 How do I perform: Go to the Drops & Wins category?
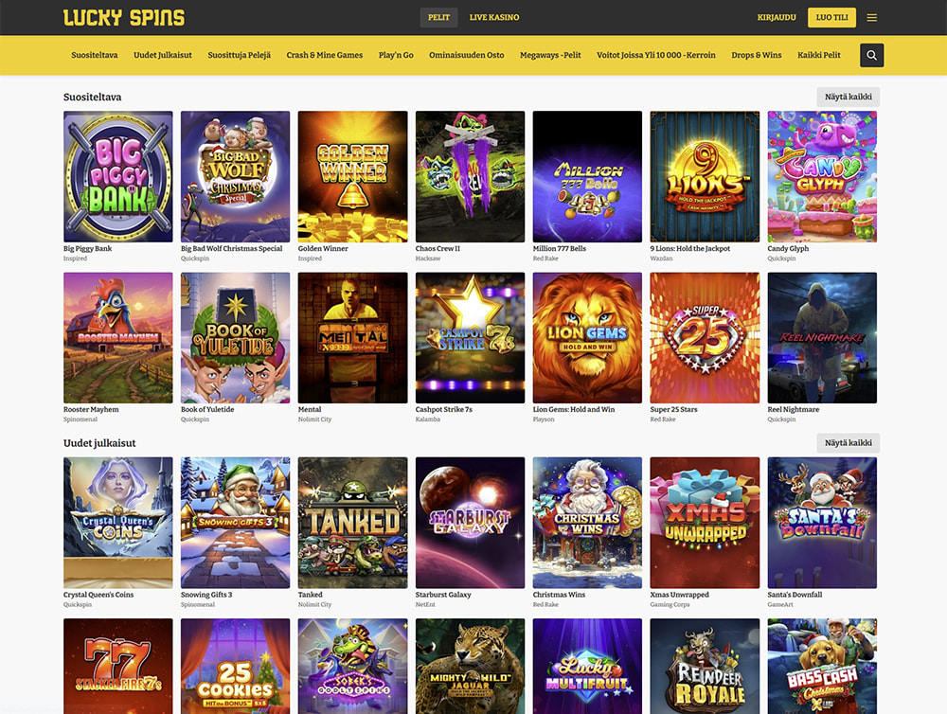(x=756, y=55)
